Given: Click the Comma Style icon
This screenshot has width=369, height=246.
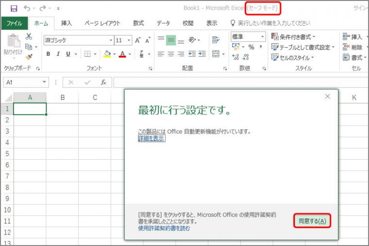Looking at the screenshot, I should (261, 47).
